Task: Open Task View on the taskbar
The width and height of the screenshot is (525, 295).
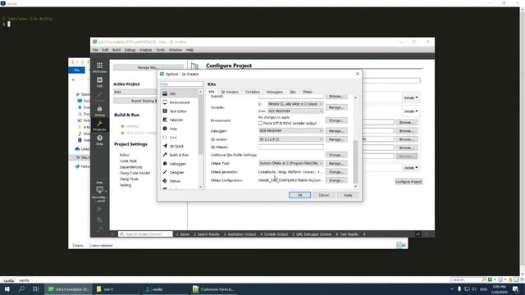Action: click(x=36, y=289)
